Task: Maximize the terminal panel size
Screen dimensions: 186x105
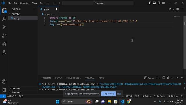Action: (177, 78)
